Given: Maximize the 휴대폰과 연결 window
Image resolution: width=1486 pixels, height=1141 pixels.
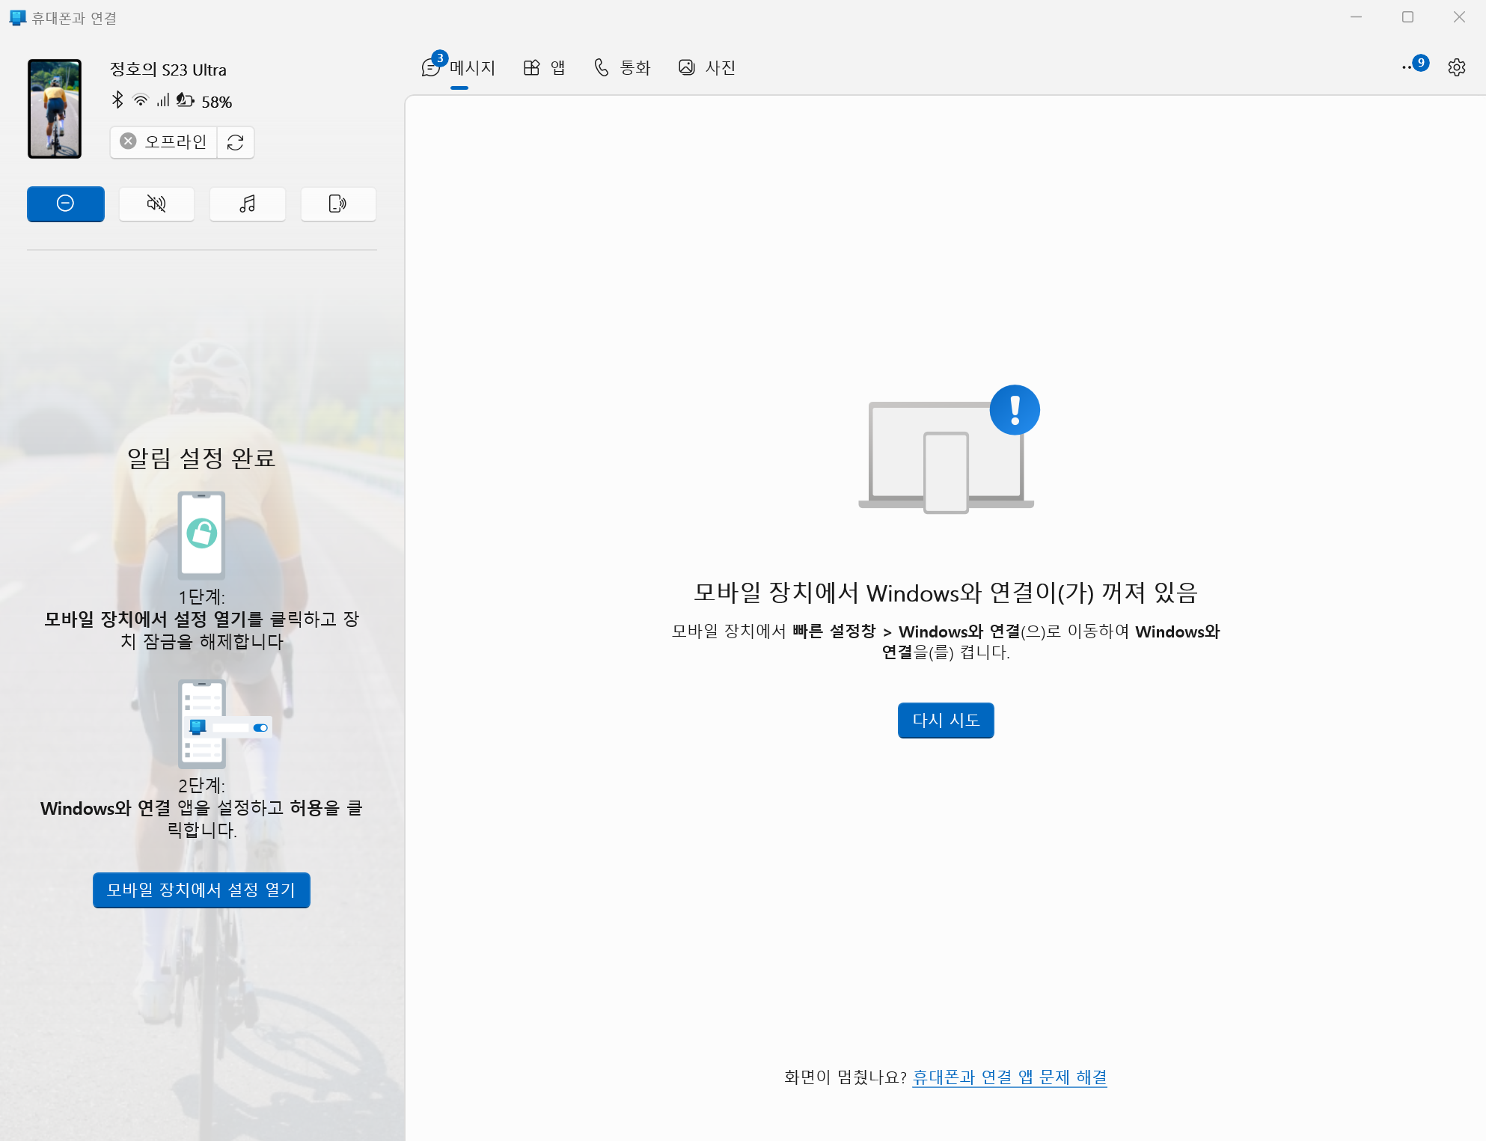Looking at the screenshot, I should (1407, 17).
